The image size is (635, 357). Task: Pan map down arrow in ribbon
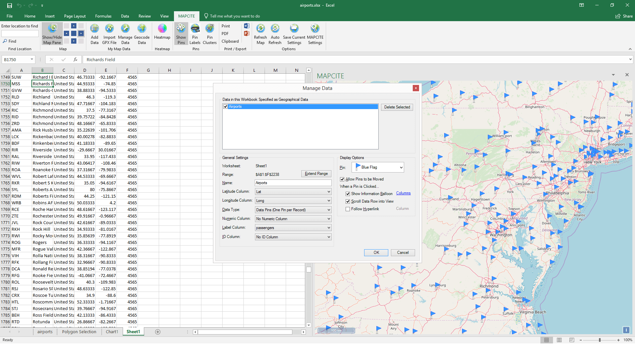[74, 41]
